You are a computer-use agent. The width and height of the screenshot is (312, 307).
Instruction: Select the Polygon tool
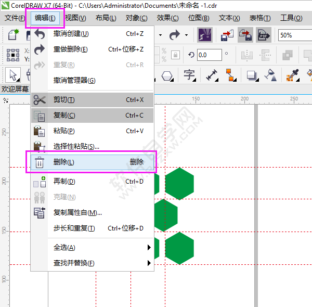[x=167, y=76]
